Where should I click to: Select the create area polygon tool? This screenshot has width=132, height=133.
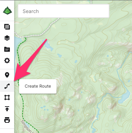tap(7, 97)
